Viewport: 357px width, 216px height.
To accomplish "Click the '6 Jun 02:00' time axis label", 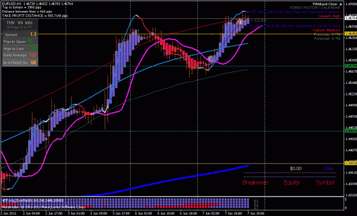I will pyautogui.click(x=143, y=214).
